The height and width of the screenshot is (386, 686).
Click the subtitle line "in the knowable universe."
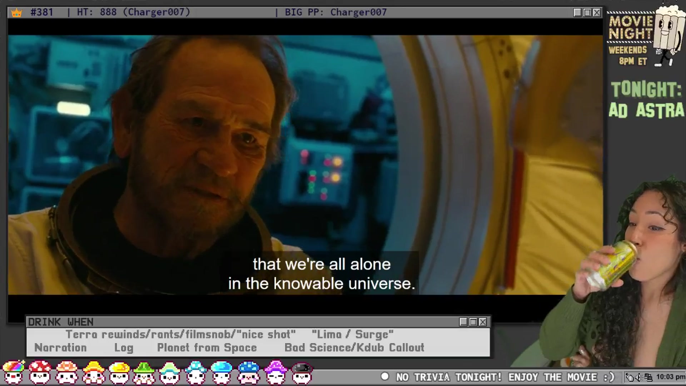pos(322,284)
